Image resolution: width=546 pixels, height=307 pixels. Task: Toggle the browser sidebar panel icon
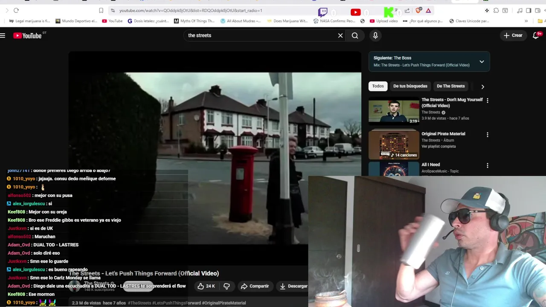[x=529, y=10]
